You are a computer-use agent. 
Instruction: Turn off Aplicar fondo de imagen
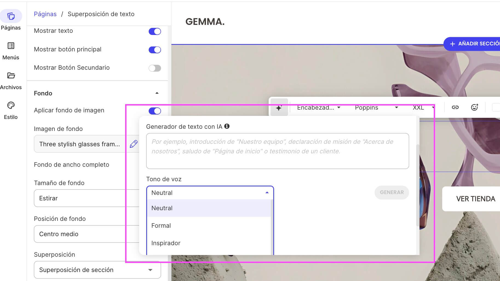pos(155,111)
